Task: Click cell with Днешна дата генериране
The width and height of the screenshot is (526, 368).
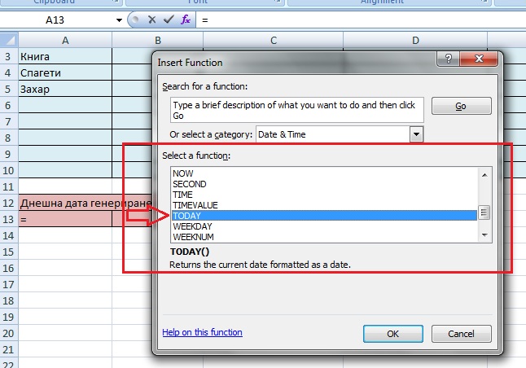Action: point(85,203)
